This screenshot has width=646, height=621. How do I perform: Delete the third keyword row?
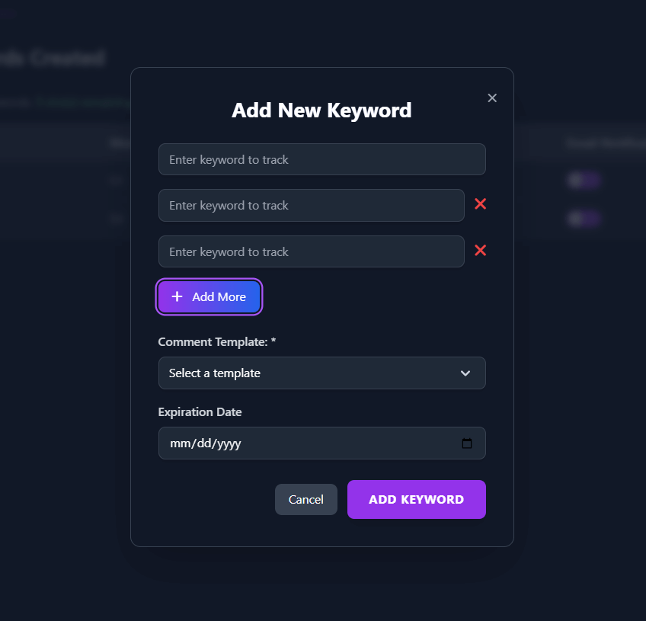481,251
